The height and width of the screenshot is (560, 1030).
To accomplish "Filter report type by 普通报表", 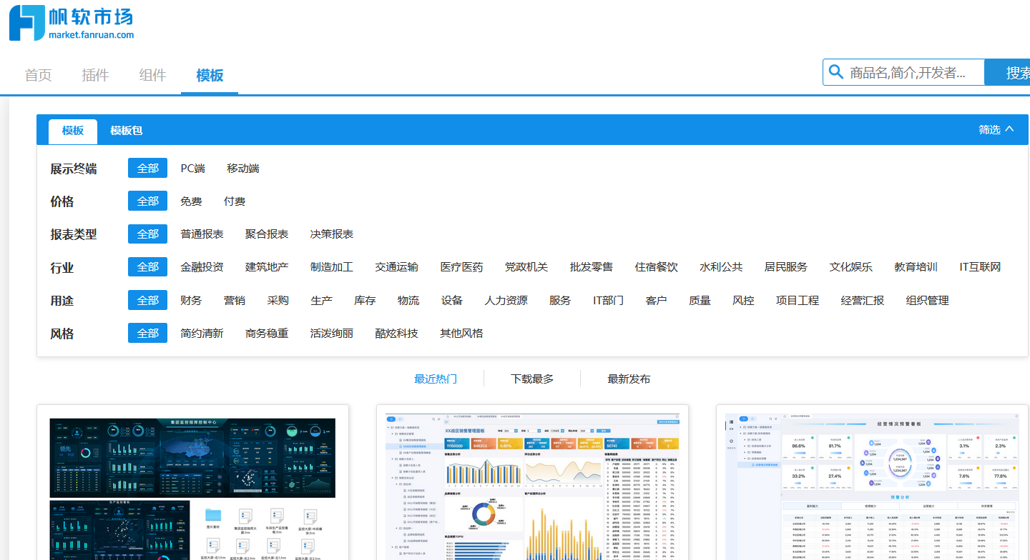I will (x=202, y=234).
